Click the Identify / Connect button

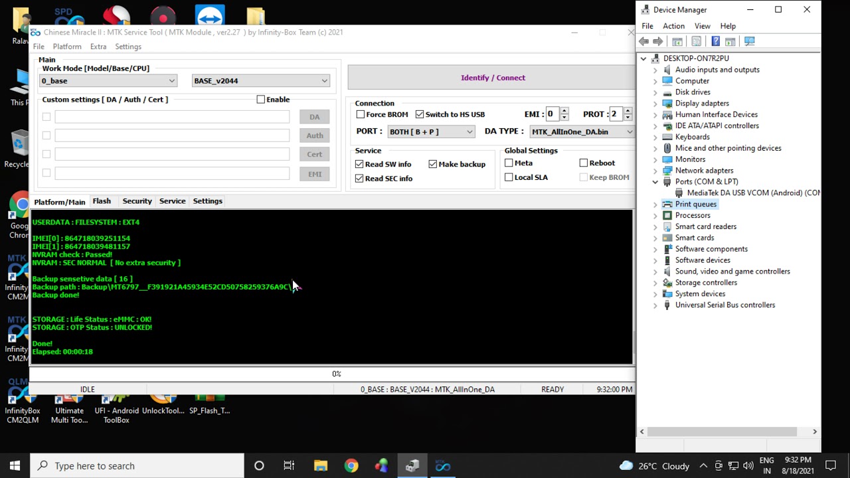492,78
